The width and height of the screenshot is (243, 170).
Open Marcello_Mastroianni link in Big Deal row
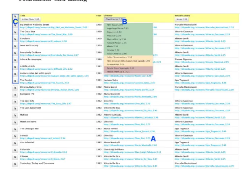[x=204, y=27]
